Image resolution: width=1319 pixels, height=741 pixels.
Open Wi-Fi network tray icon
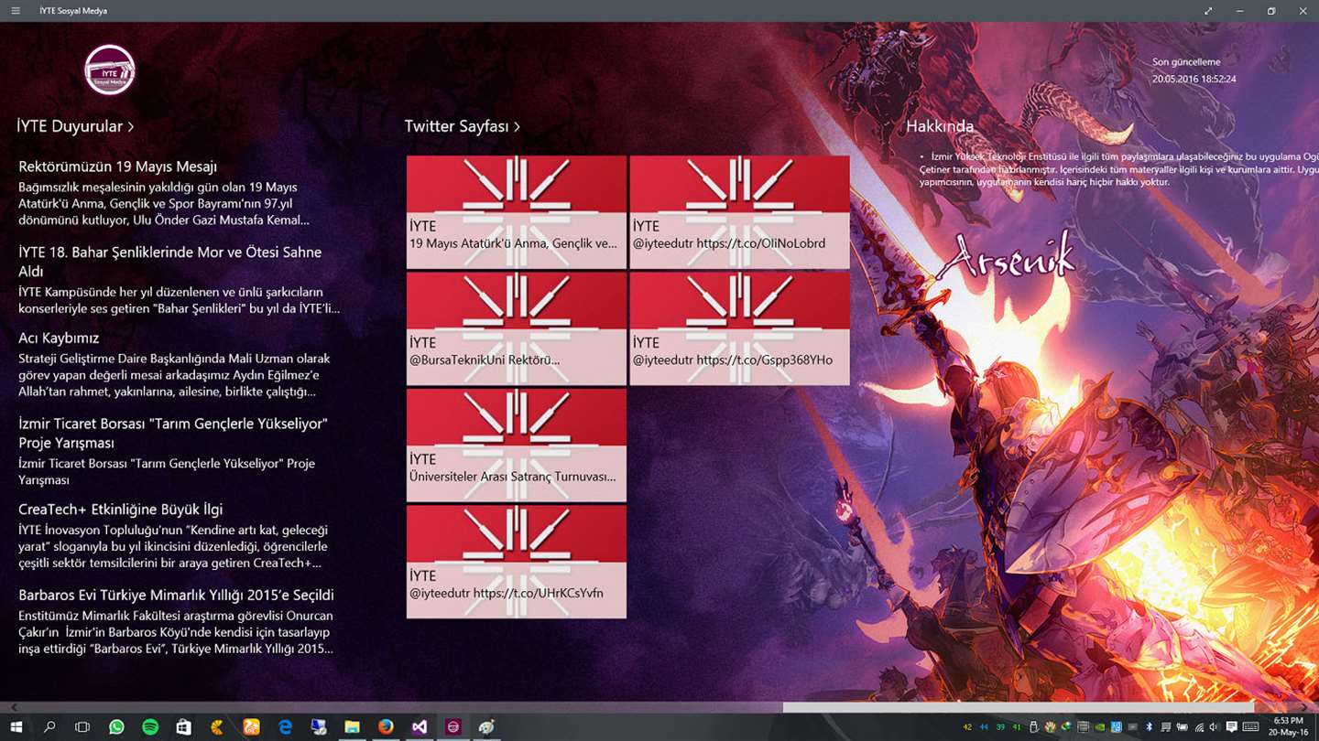[x=1199, y=727]
